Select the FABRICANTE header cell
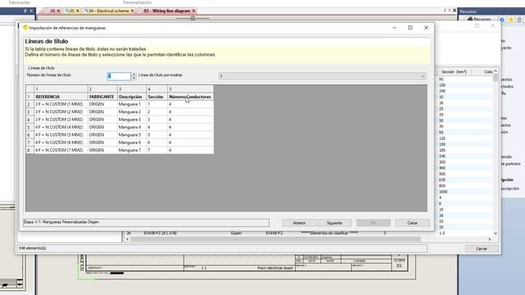The width and height of the screenshot is (525, 295). click(102, 97)
